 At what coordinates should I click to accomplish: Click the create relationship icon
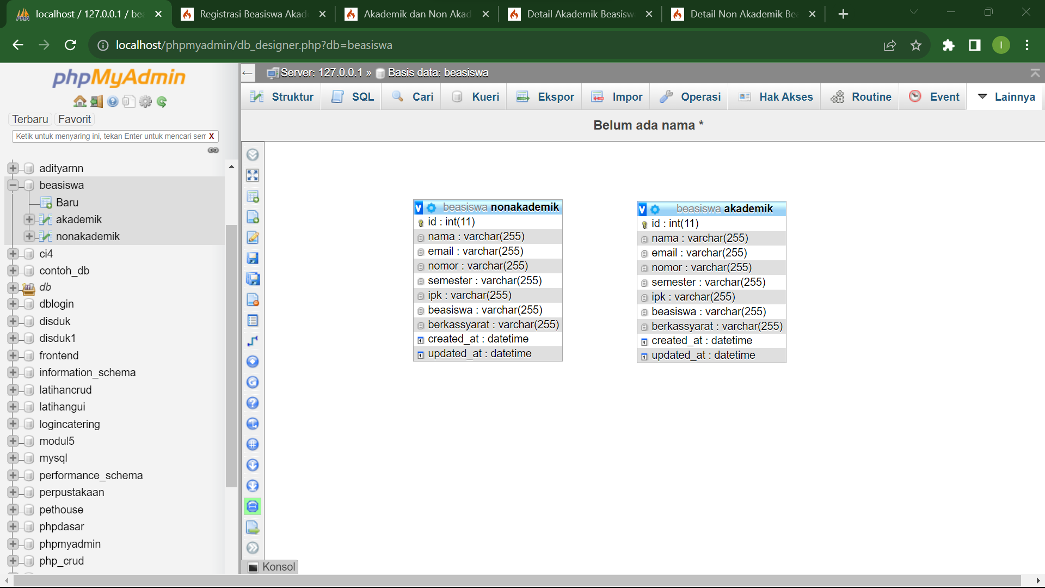coord(253,341)
